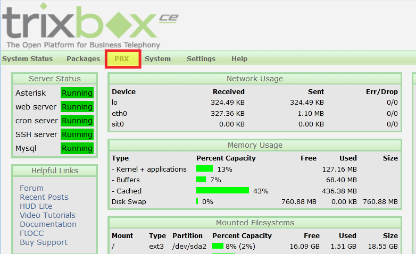This screenshot has height=254, width=416.
Task: Click the Received column header
Action: 228,92
